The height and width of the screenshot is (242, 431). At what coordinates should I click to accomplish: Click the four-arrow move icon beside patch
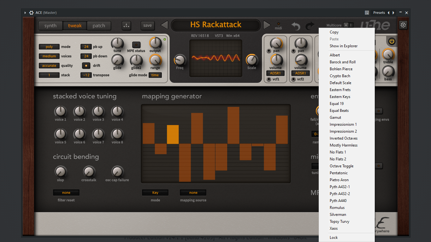pos(126,26)
